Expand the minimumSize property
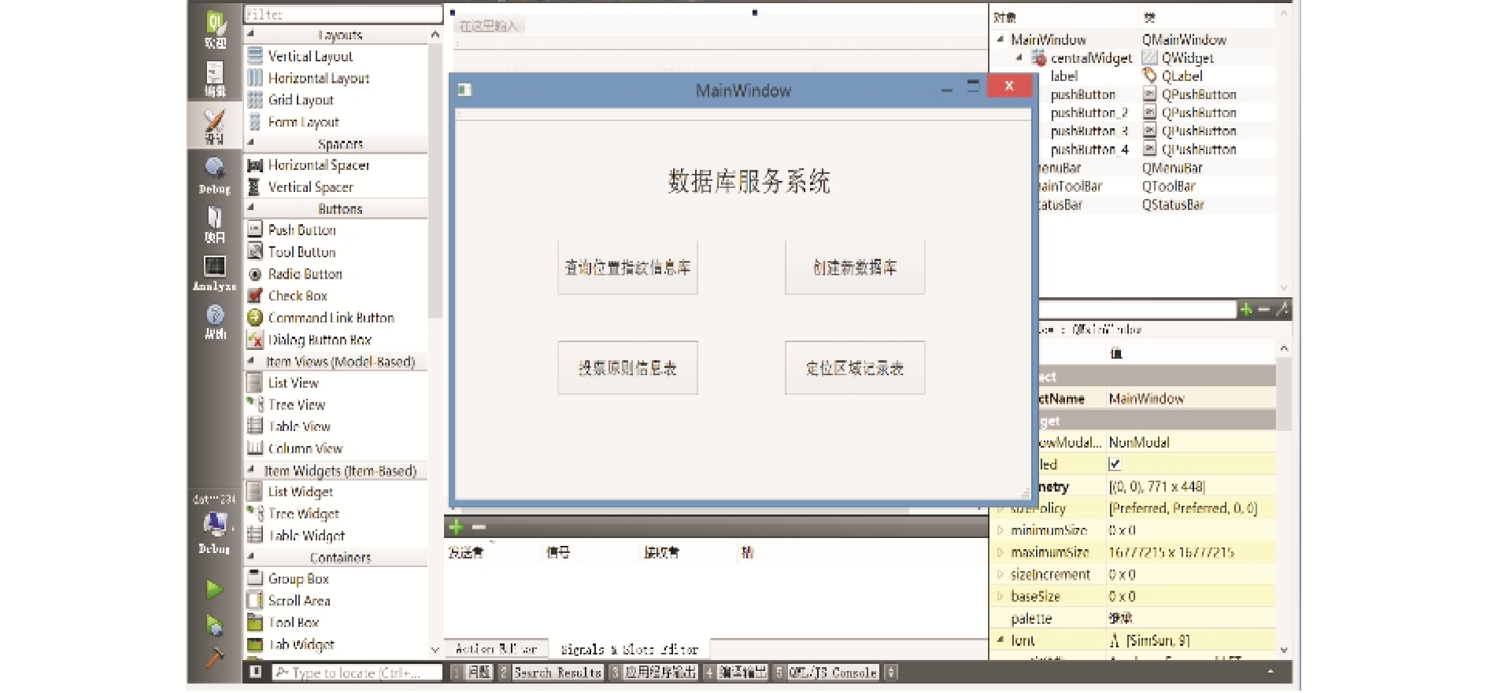This screenshot has height=693, width=1487. coord(1001,531)
